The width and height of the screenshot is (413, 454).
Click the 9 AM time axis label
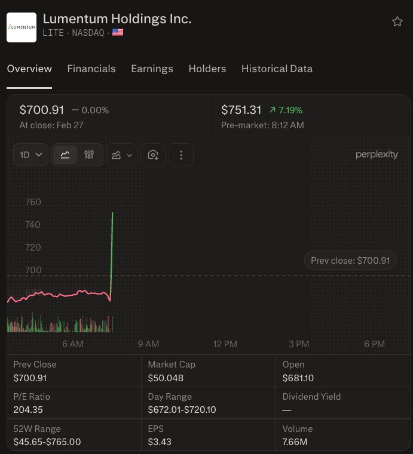click(148, 344)
